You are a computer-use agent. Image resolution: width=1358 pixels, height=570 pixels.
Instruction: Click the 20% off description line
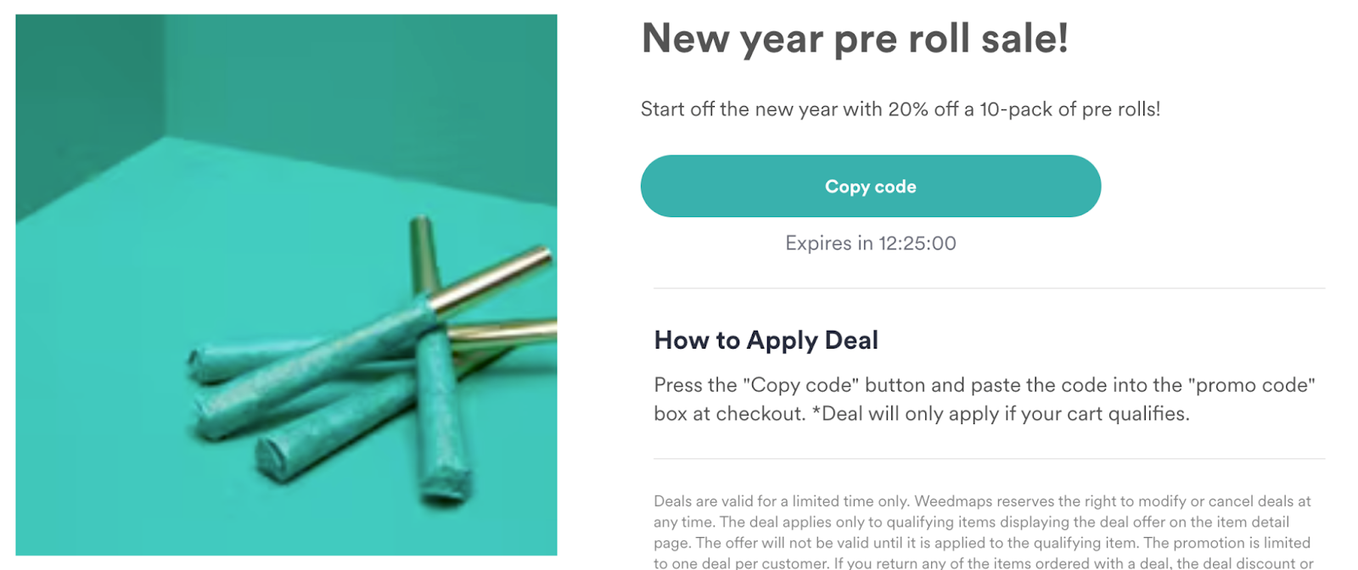901,109
